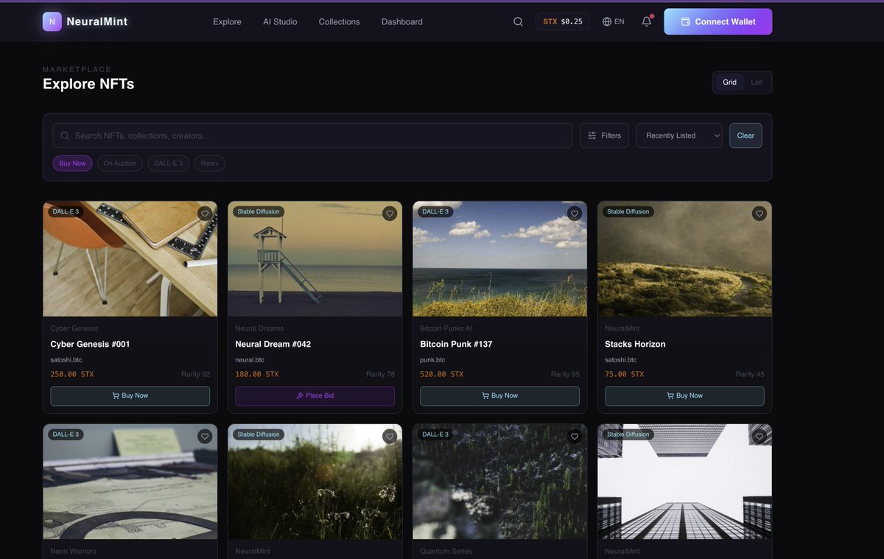This screenshot has height=559, width=884.
Task: Open the notifications bell icon
Action: (647, 21)
